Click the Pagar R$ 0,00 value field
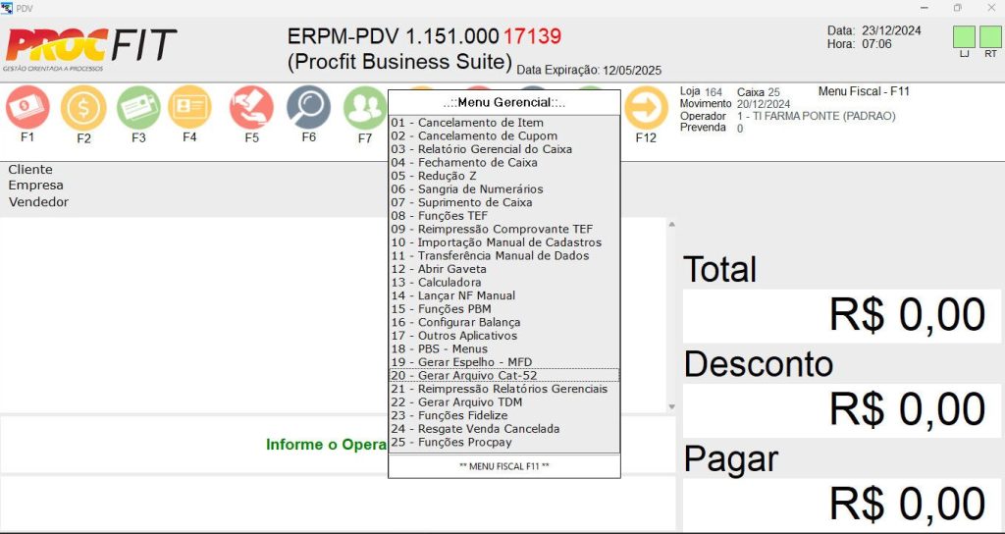Screen dimensions: 1005x534 (841, 505)
